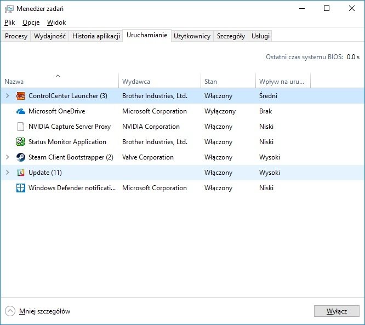Screen dimensions: 365x325
Task: Sort by the Stan column header
Action: pyautogui.click(x=228, y=81)
